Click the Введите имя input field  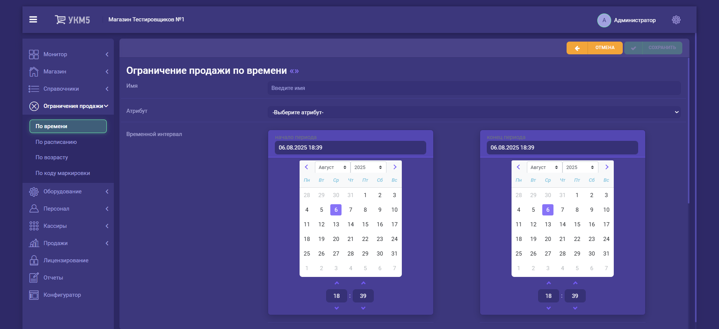[474, 88]
